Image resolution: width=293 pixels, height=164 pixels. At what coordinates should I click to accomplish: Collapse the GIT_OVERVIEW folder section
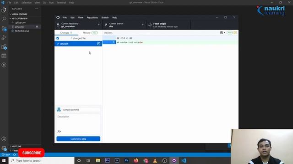[20, 18]
